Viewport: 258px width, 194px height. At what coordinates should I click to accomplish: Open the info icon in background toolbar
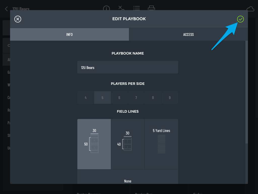107,8
